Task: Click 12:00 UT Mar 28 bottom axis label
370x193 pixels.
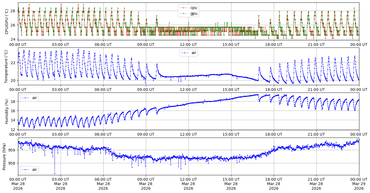Action: (x=188, y=184)
